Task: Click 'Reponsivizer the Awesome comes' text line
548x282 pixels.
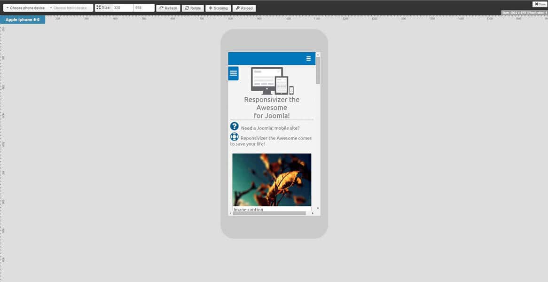Action: [x=276, y=138]
